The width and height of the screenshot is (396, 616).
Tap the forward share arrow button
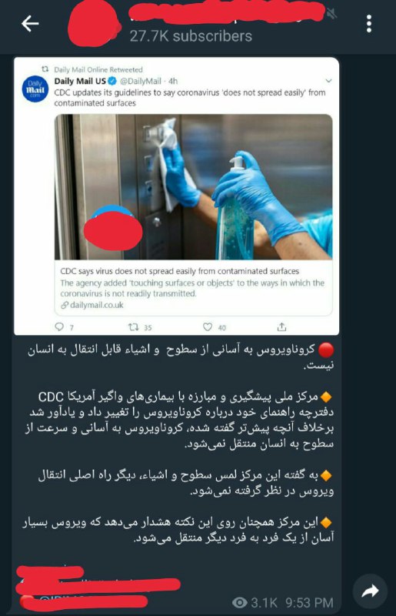tap(370, 590)
